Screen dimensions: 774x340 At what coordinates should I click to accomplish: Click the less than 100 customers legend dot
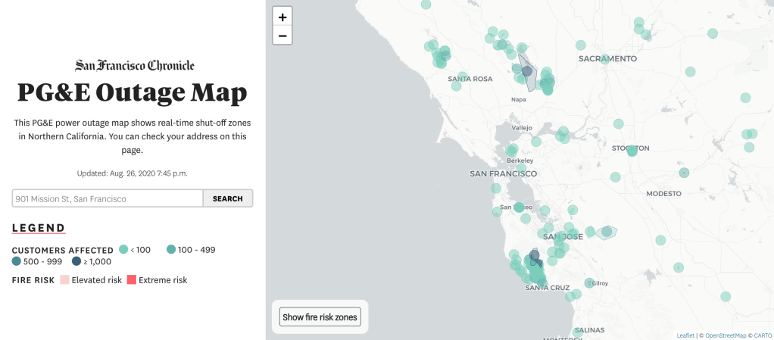click(x=123, y=250)
